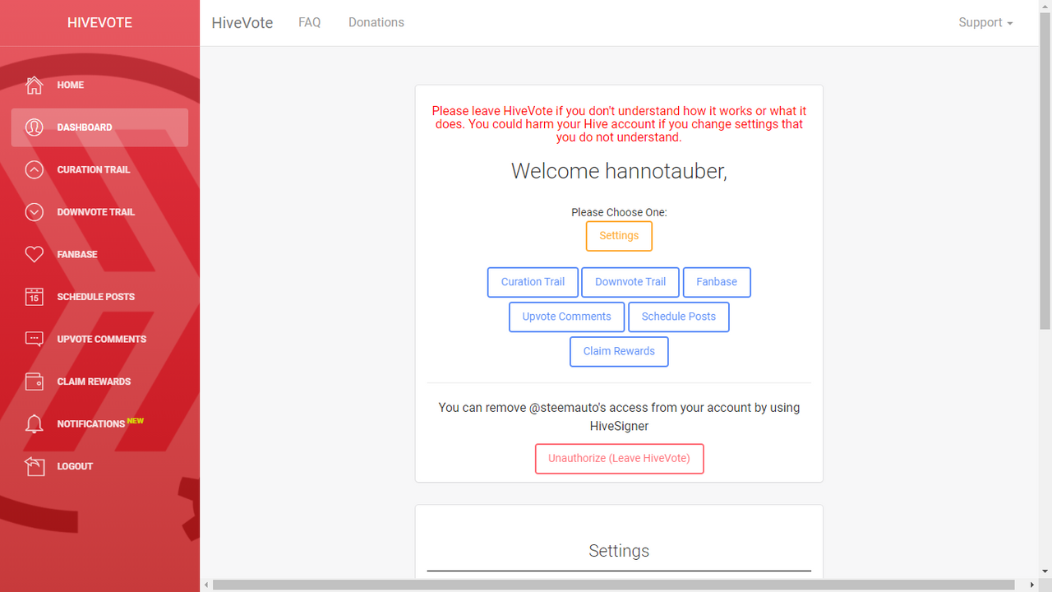The width and height of the screenshot is (1052, 592).
Task: Click the Curation Trail up-arrow circle icon
Action: point(34,170)
